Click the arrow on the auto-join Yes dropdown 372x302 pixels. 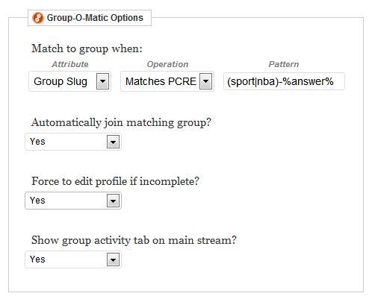coord(113,142)
